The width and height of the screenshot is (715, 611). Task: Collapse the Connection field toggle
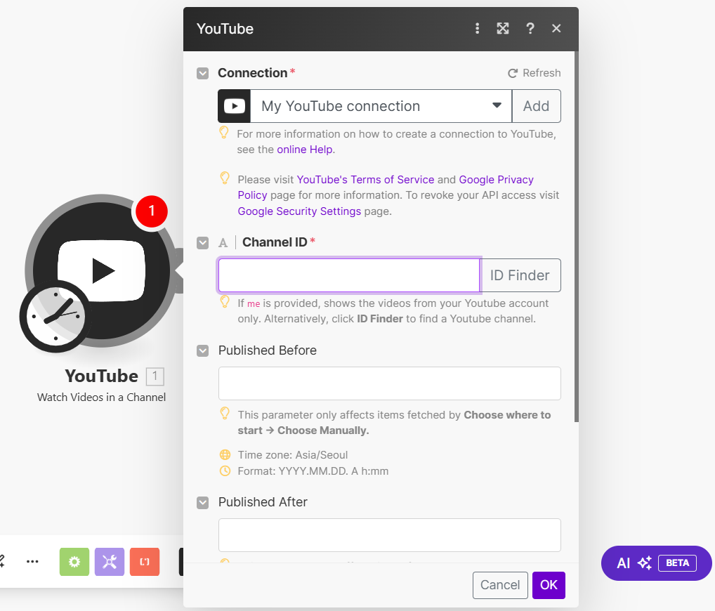(x=202, y=74)
